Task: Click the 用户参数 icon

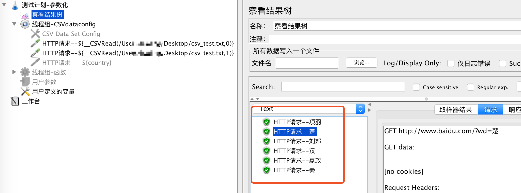Action: [25, 82]
